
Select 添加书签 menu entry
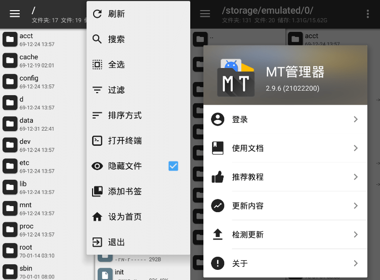(x=138, y=191)
